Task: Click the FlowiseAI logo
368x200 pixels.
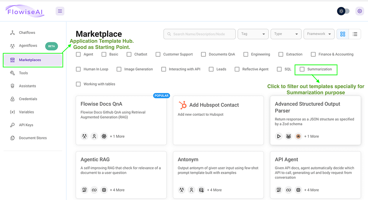Action: click(x=25, y=11)
